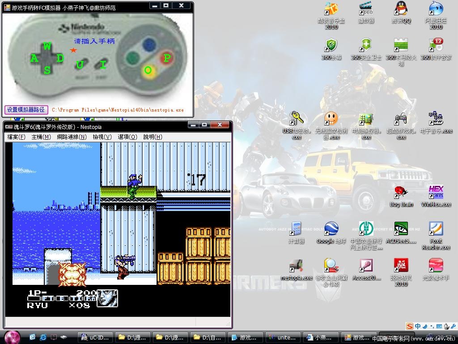
Task: Open the 檢視(V) menu in Nestopia
Action: point(102,137)
